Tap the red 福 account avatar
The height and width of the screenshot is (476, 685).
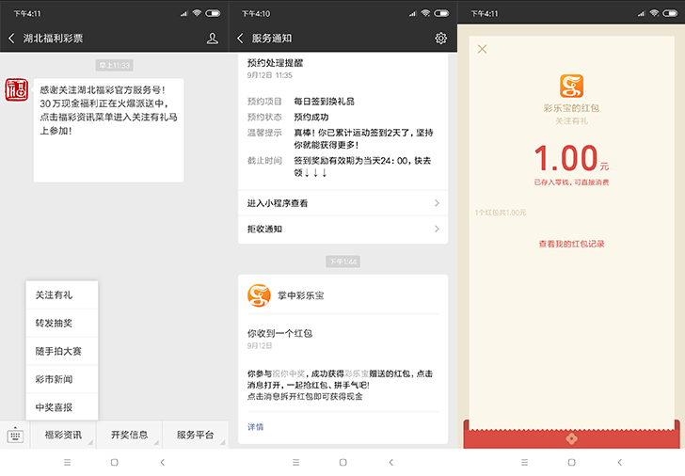pos(17,90)
